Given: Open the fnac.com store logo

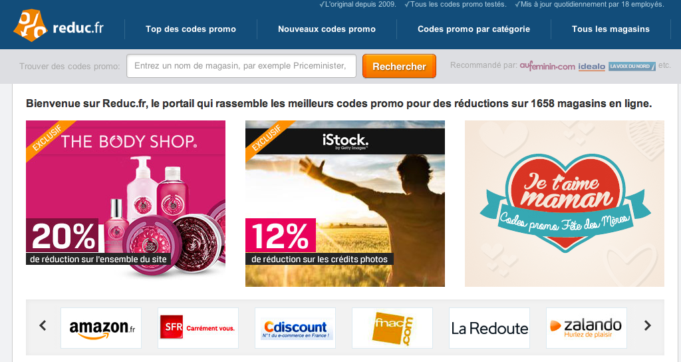Looking at the screenshot, I should click(392, 328).
